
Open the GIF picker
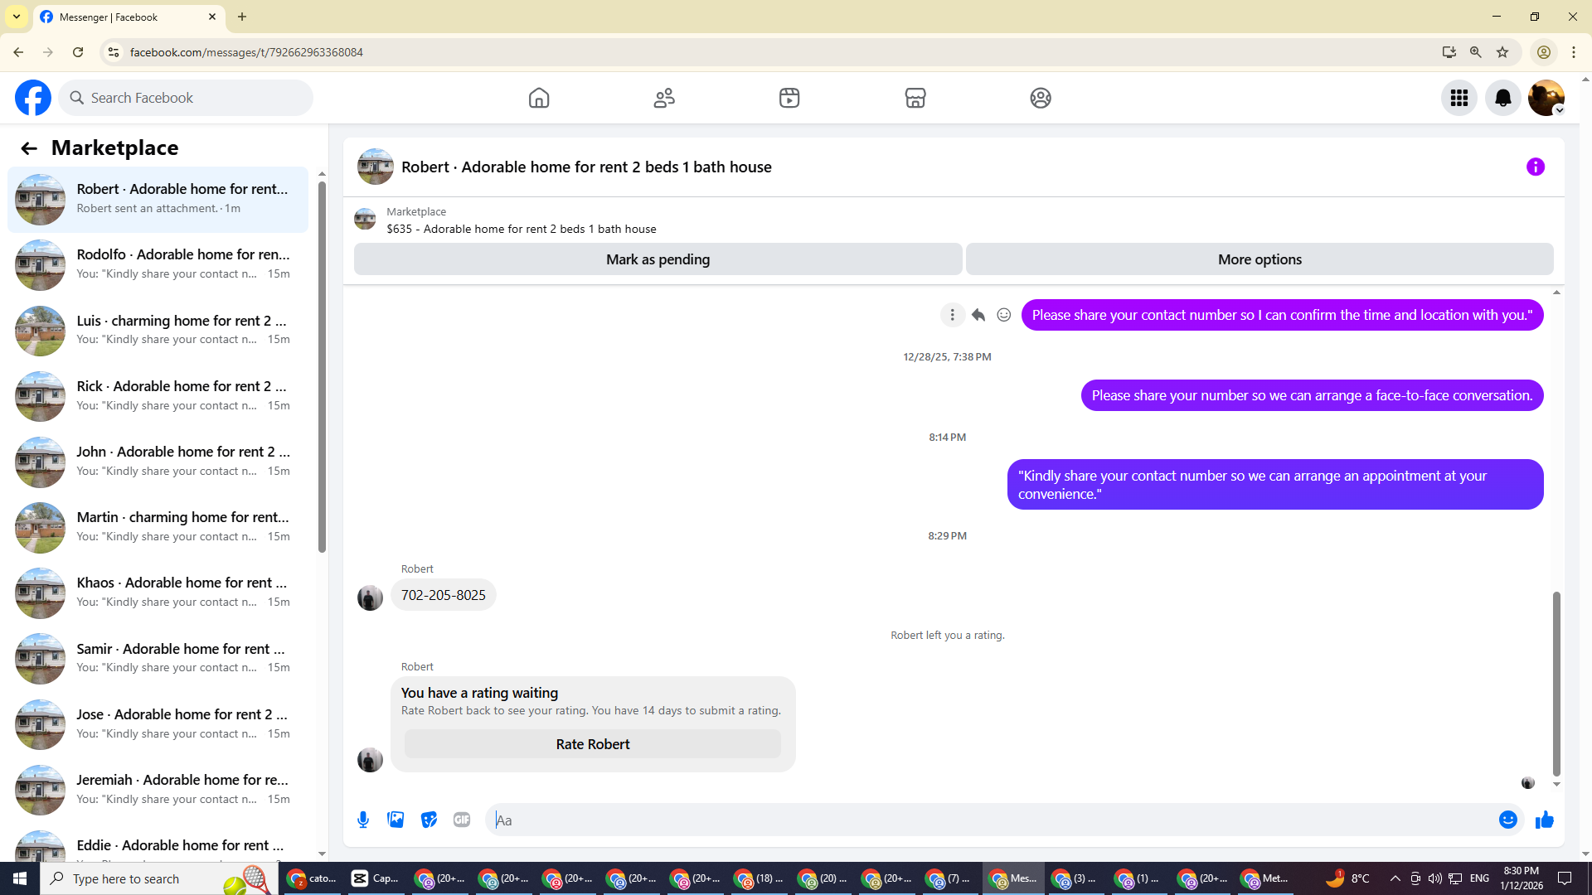(462, 820)
